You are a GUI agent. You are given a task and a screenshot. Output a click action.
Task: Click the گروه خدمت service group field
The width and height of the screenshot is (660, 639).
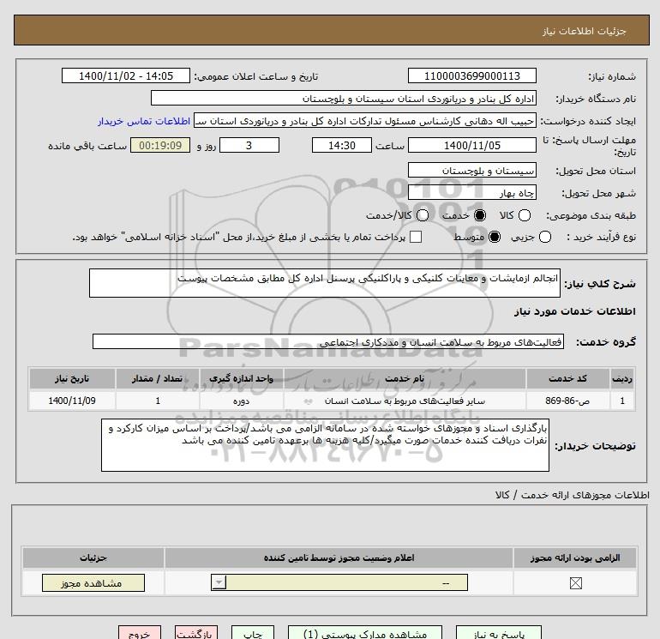point(328,341)
